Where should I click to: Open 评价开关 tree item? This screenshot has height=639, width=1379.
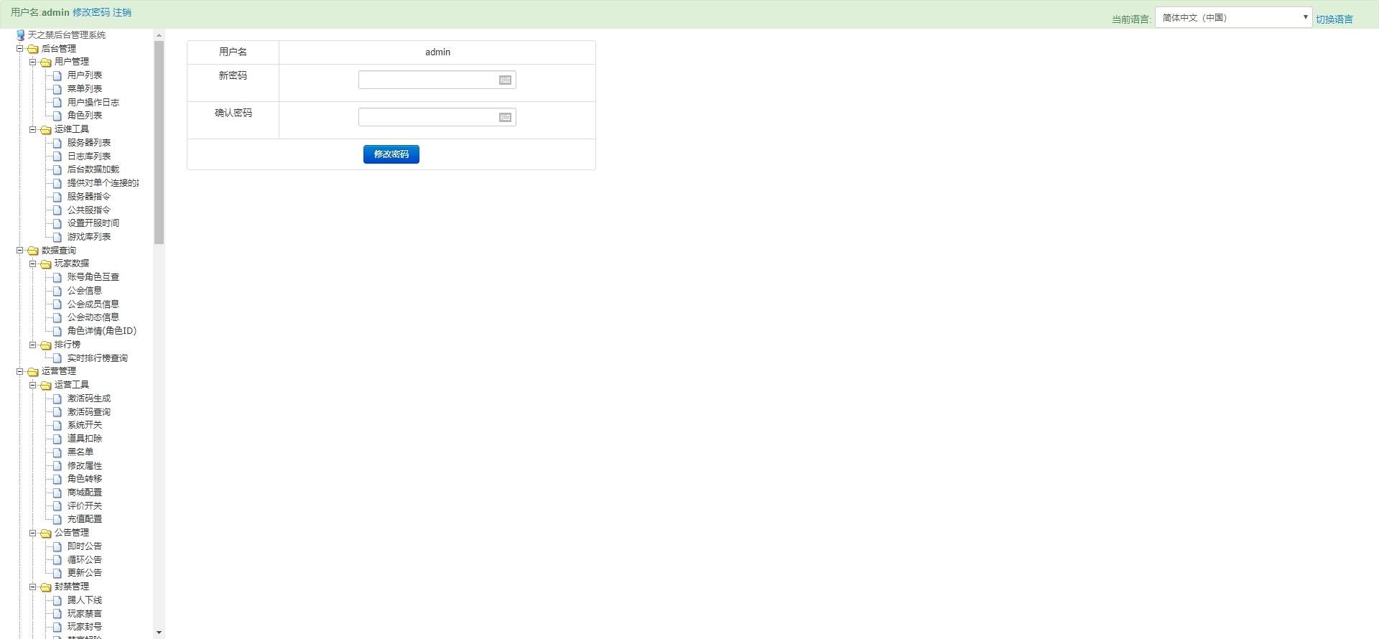tap(85, 506)
